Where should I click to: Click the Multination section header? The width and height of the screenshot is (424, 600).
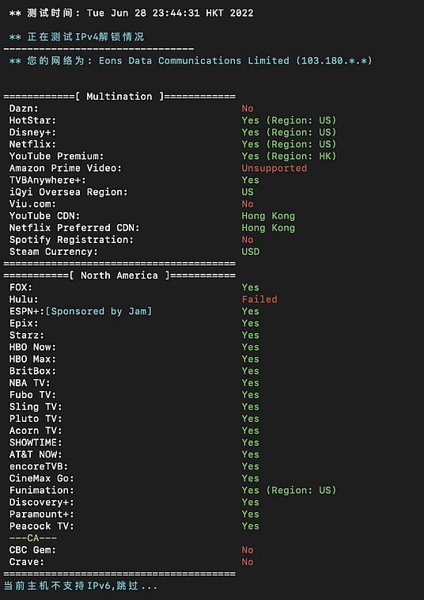tap(119, 97)
